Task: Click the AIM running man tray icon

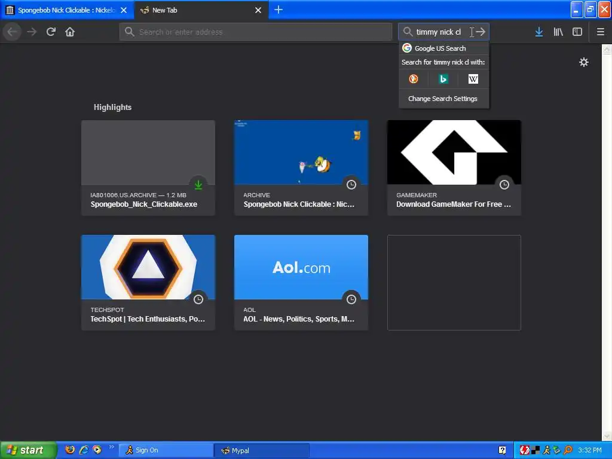Action: point(546,451)
